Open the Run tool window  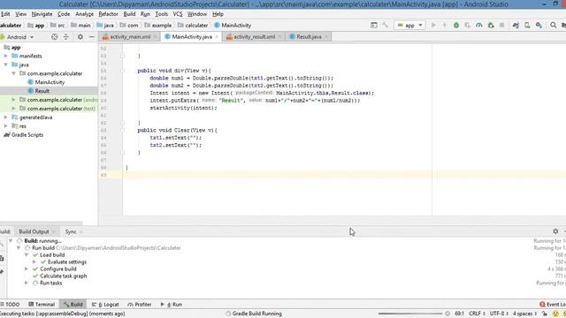click(172, 304)
